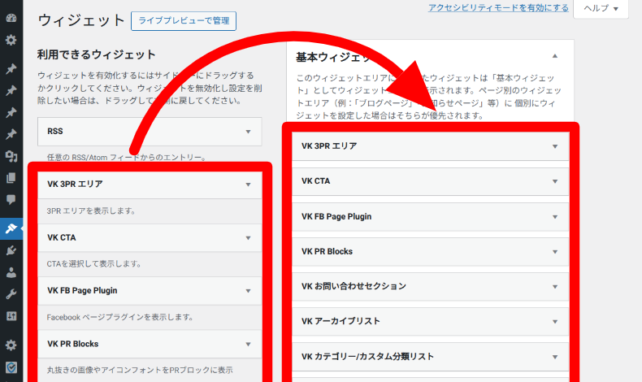Click アクセシビリティモードを有効にする link

[498, 8]
